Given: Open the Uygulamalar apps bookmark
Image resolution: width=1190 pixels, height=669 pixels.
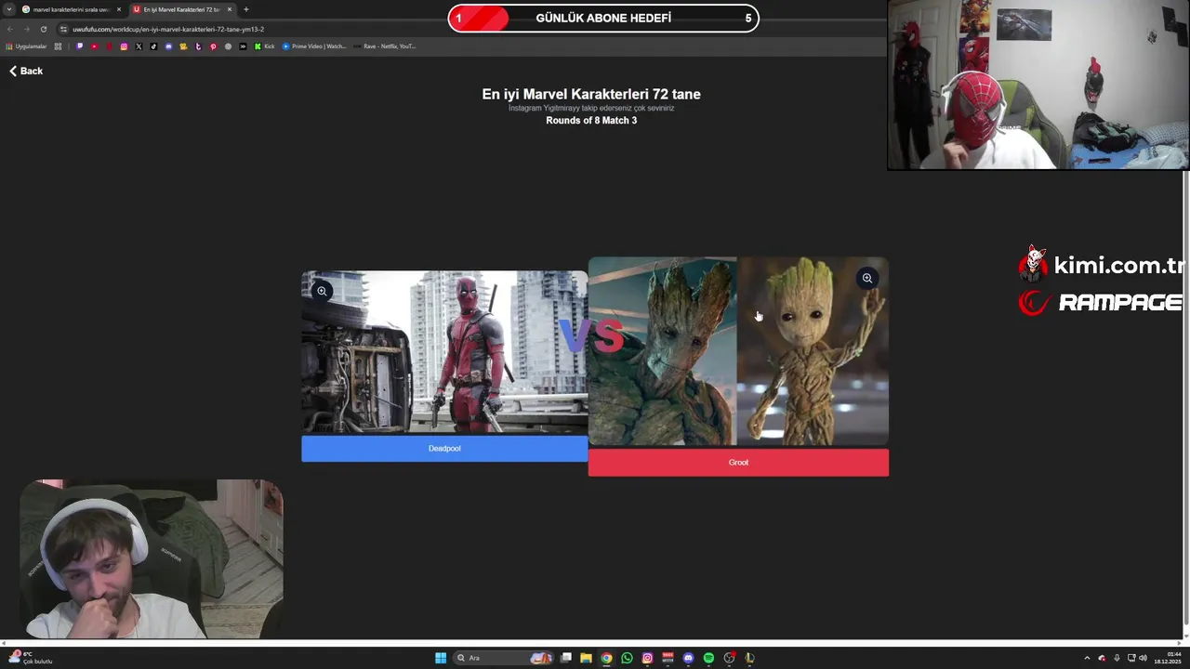Looking at the screenshot, I should 27,46.
